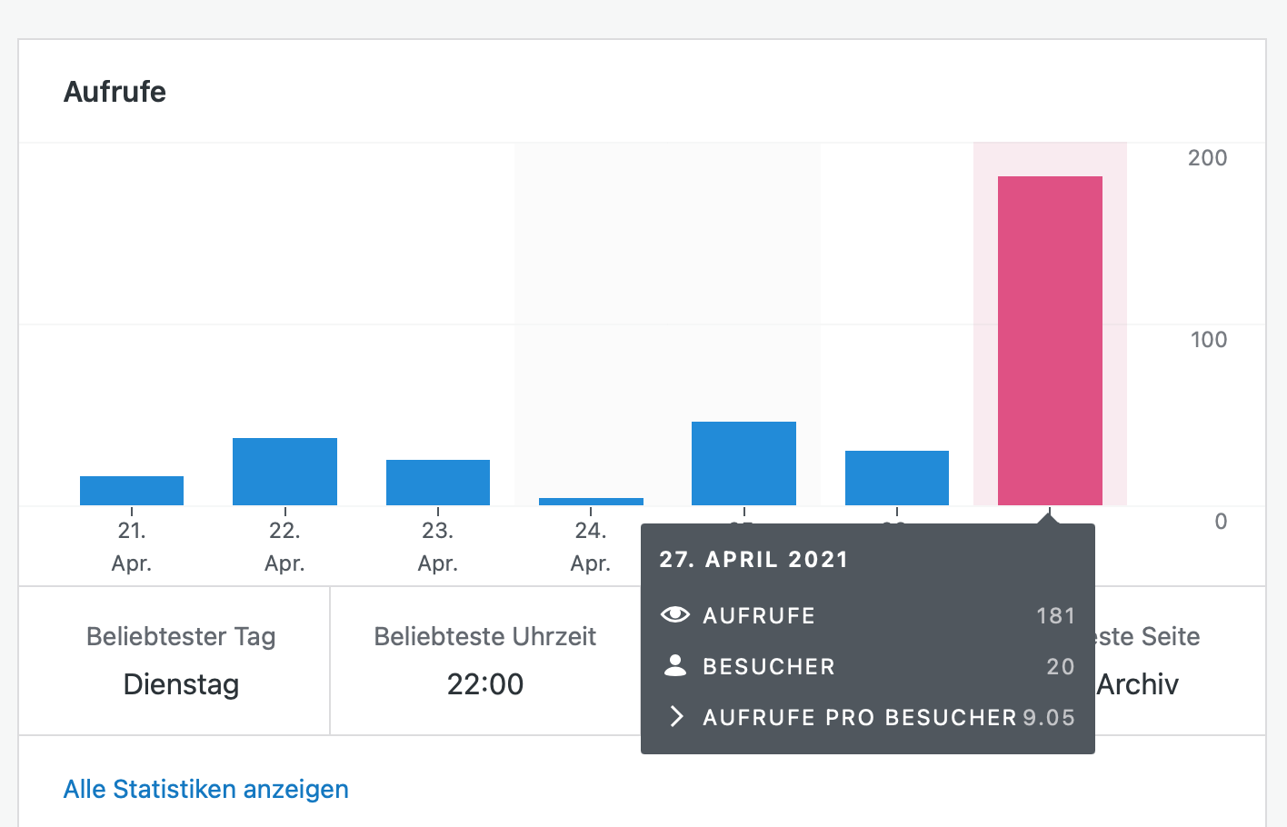1287x827 pixels.
Task: Click the 23. Apr. axis label
Action: [437, 546]
